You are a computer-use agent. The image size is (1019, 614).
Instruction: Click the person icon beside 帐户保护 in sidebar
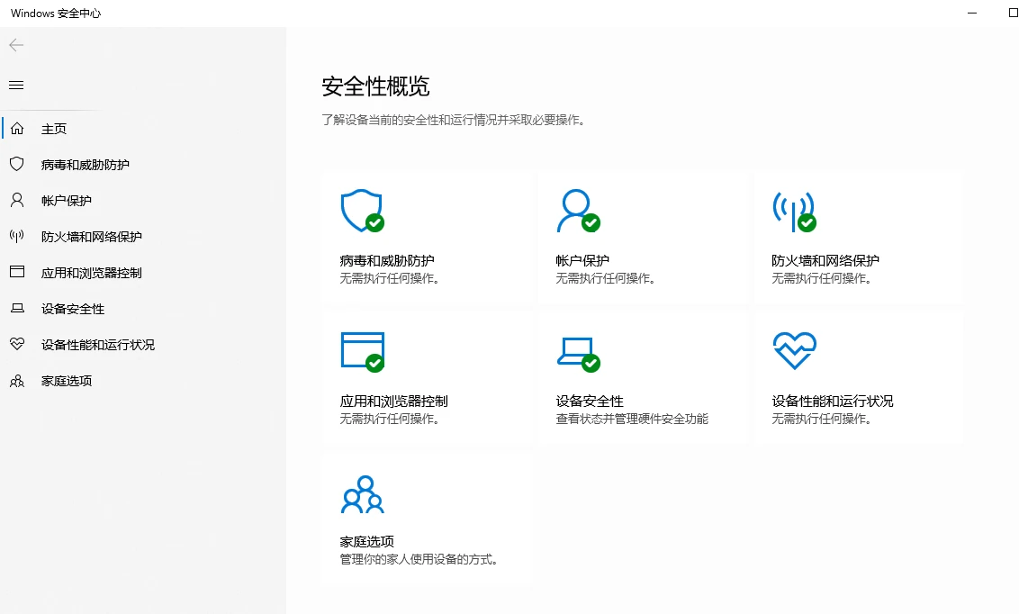17,200
